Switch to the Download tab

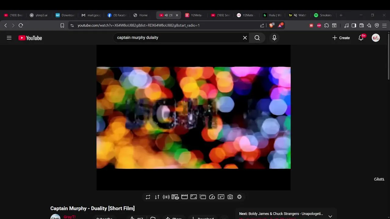[x=65, y=15]
